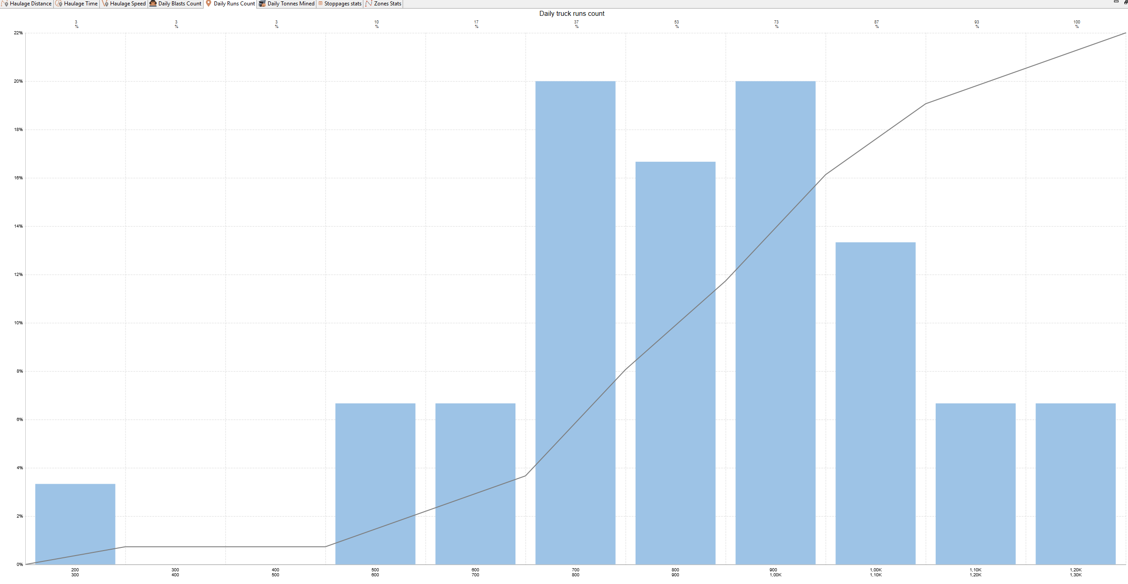Click the '8%' y-axis label
This screenshot has height=584, width=1128.
point(19,371)
